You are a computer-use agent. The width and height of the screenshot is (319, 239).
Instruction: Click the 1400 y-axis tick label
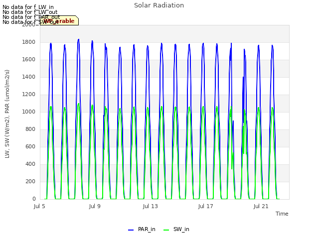pos(29,77)
